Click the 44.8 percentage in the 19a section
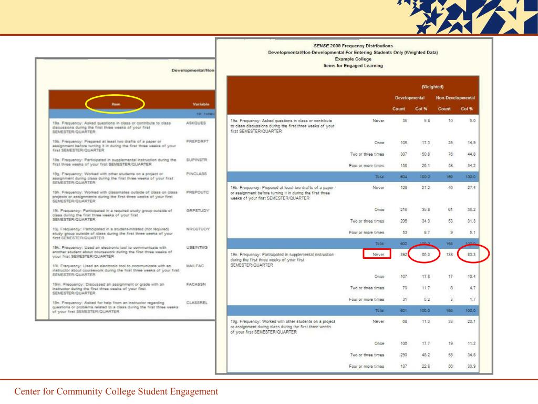 [x=471, y=154]
